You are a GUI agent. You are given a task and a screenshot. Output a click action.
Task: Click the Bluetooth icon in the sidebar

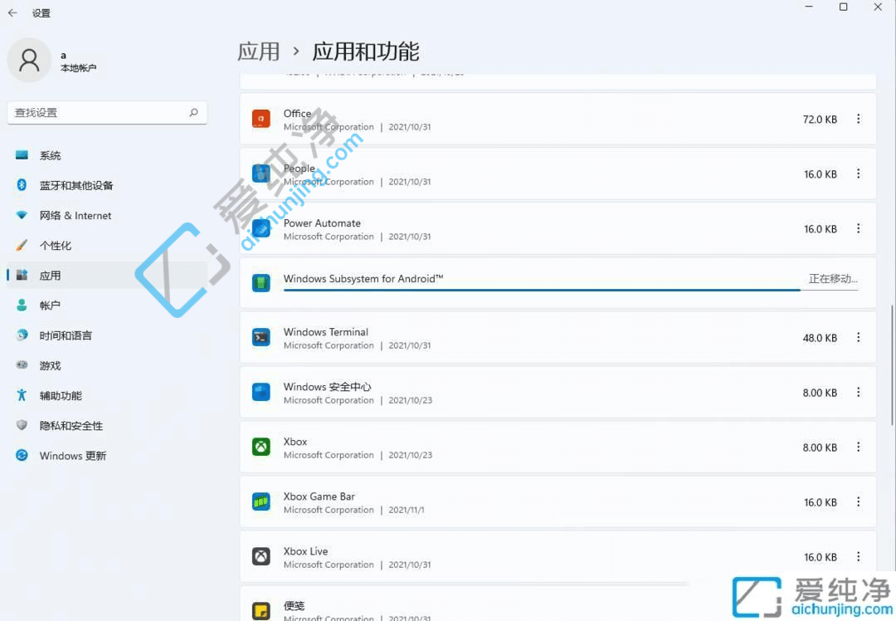click(x=22, y=184)
